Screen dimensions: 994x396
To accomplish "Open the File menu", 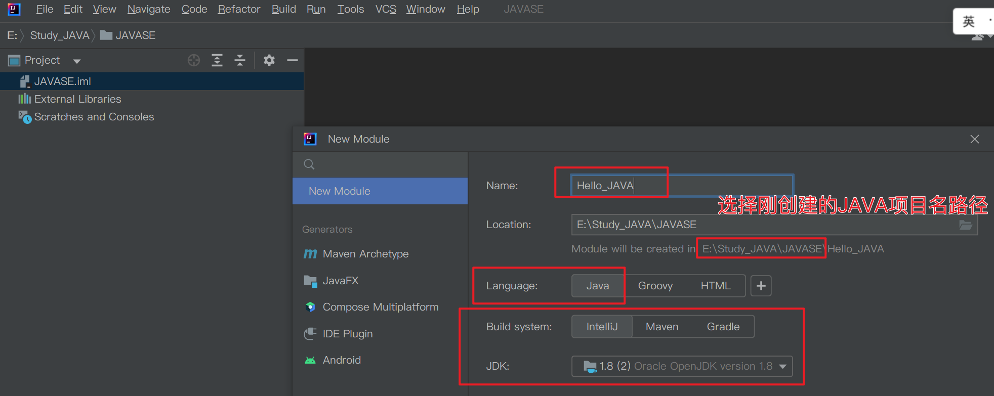I will pos(45,9).
